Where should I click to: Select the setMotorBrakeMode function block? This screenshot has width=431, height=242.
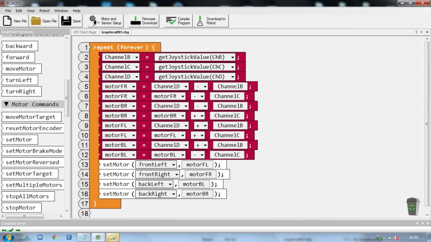(33, 151)
